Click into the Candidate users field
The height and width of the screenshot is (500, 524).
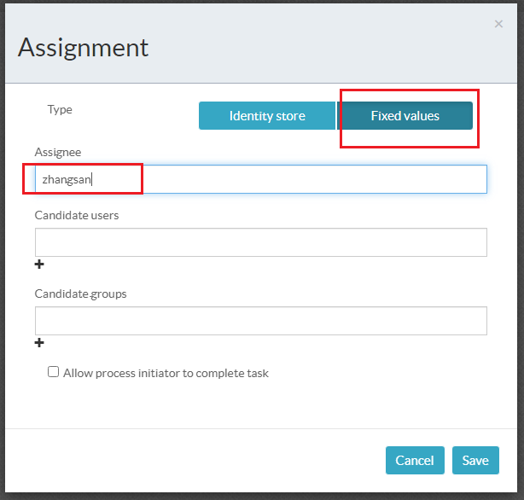point(260,242)
